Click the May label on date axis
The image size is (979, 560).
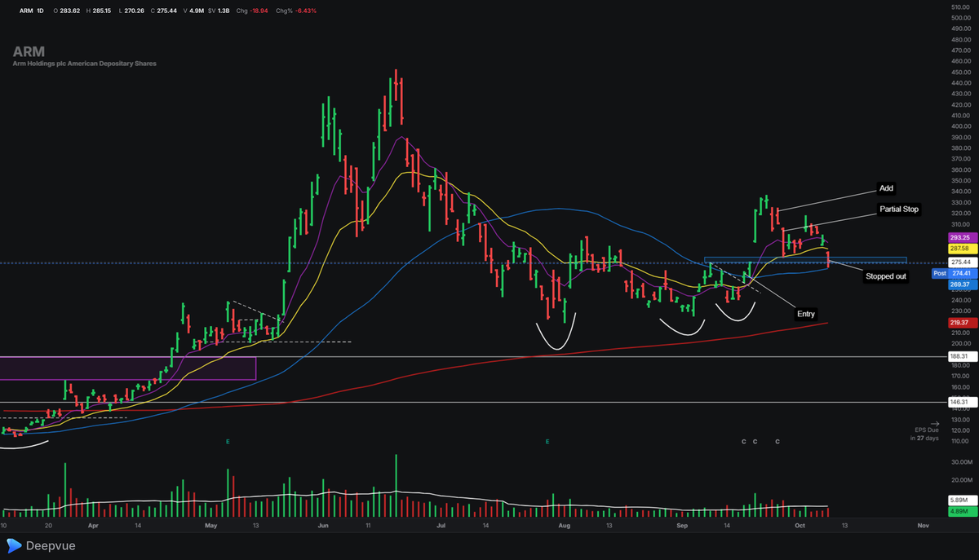tap(211, 527)
